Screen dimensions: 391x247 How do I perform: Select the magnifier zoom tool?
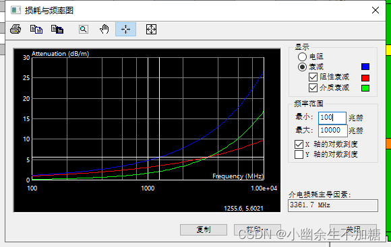(84, 29)
